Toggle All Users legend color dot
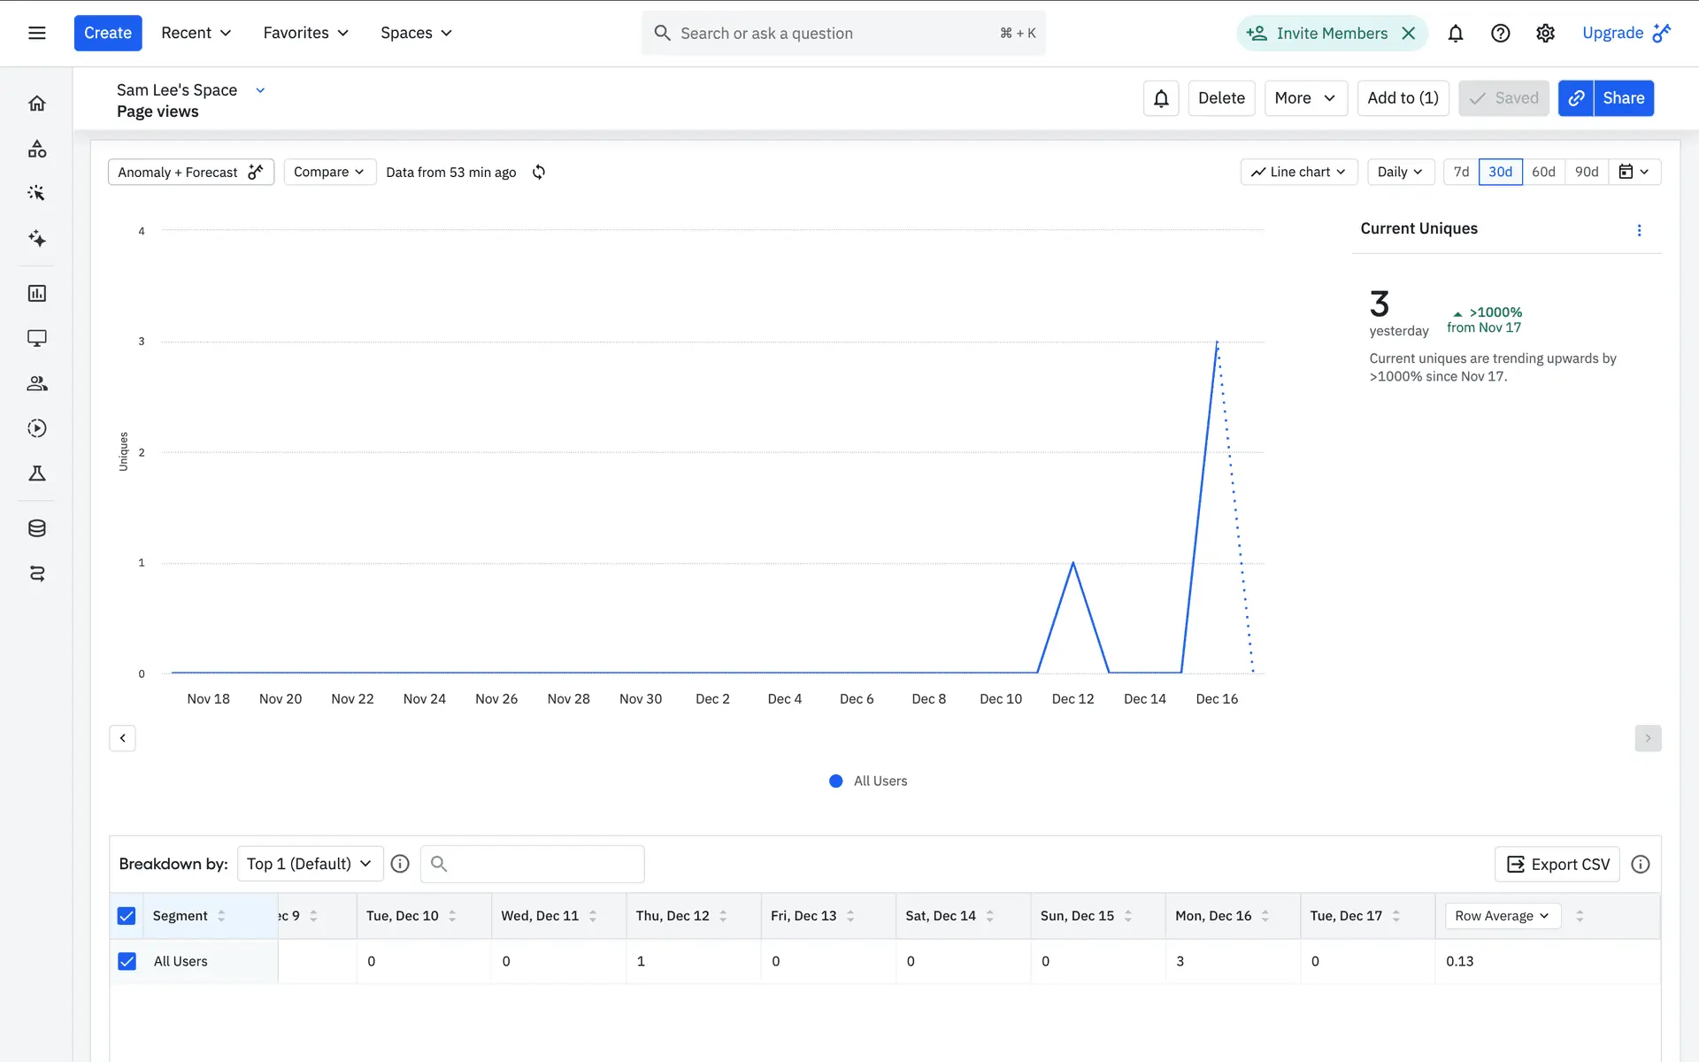 835,781
